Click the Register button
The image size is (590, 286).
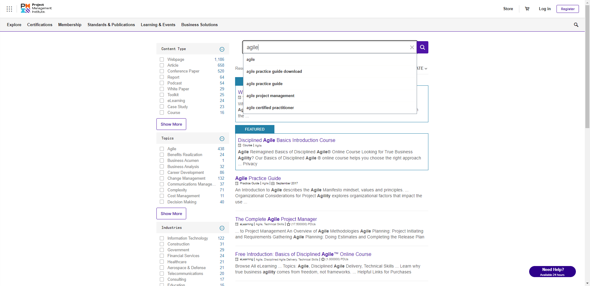[x=567, y=9]
